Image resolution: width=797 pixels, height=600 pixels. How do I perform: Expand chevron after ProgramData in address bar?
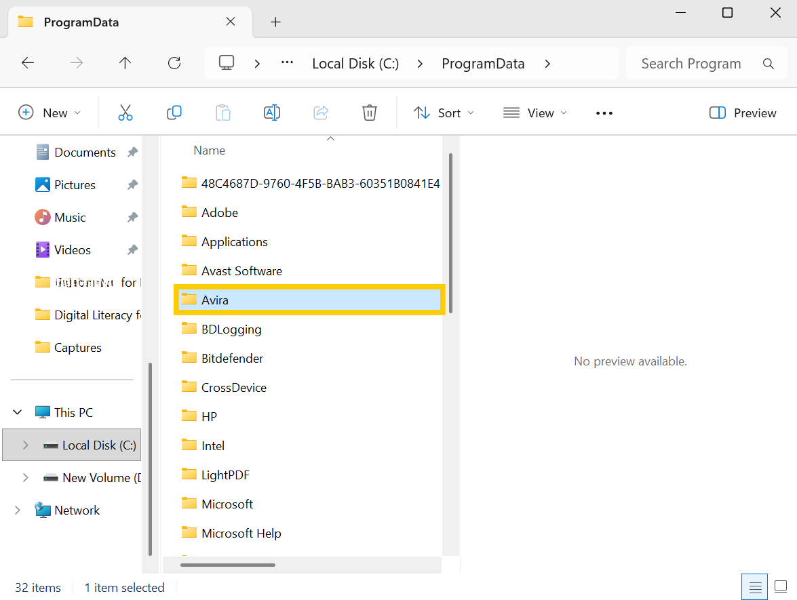[547, 64]
